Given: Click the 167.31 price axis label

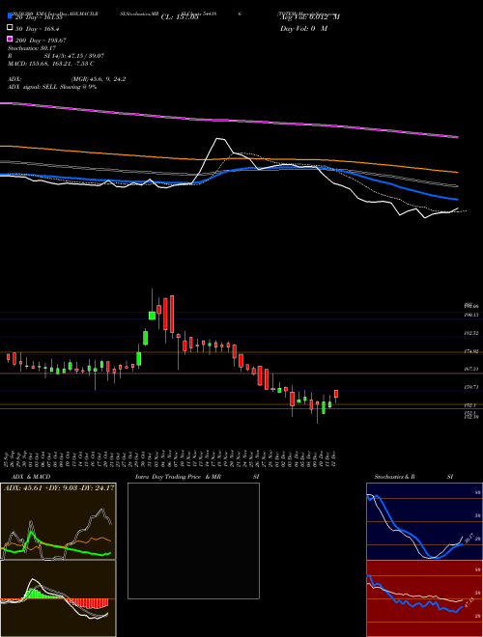Looking at the screenshot, I should [471, 369].
